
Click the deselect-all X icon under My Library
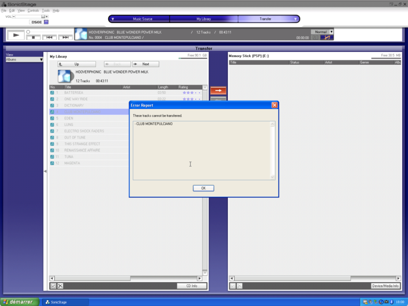click(x=60, y=286)
